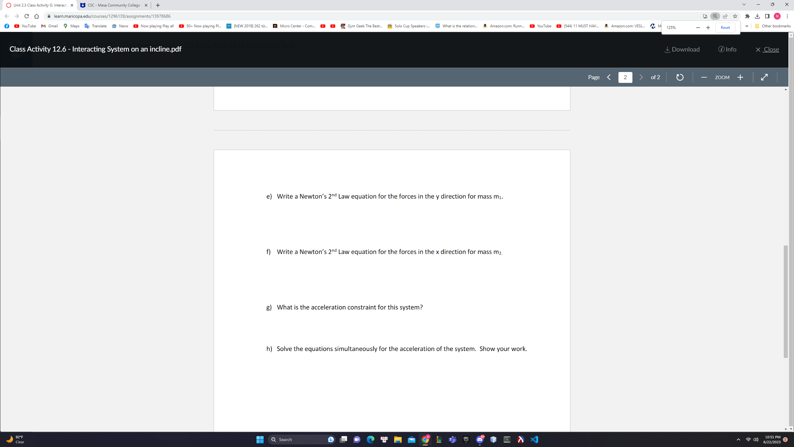Expand the hidden bookmarks chevron
The width and height of the screenshot is (794, 447).
[747, 26]
